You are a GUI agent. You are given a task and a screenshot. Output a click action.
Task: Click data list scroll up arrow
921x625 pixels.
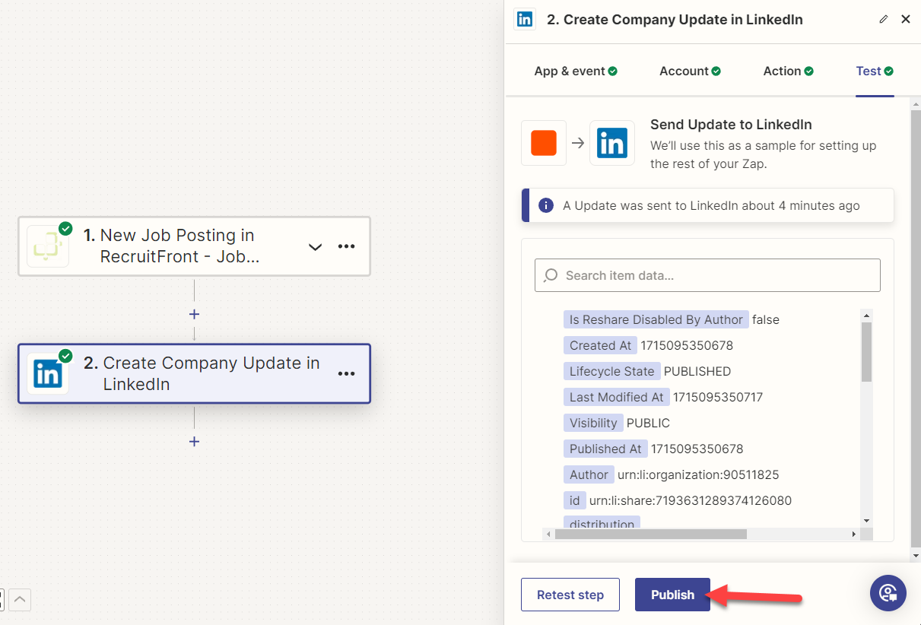tap(866, 315)
